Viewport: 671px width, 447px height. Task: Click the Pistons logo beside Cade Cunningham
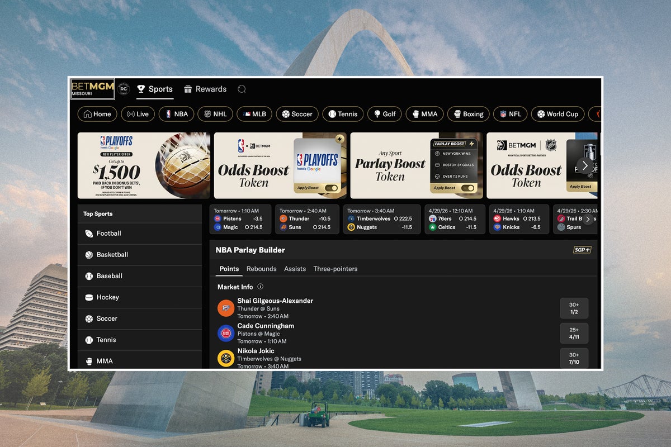coord(226,334)
